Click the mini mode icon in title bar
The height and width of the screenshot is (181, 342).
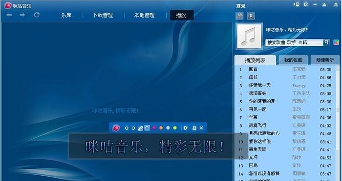(x=297, y=4)
